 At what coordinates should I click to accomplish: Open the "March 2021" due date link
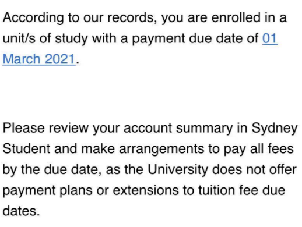(39, 59)
